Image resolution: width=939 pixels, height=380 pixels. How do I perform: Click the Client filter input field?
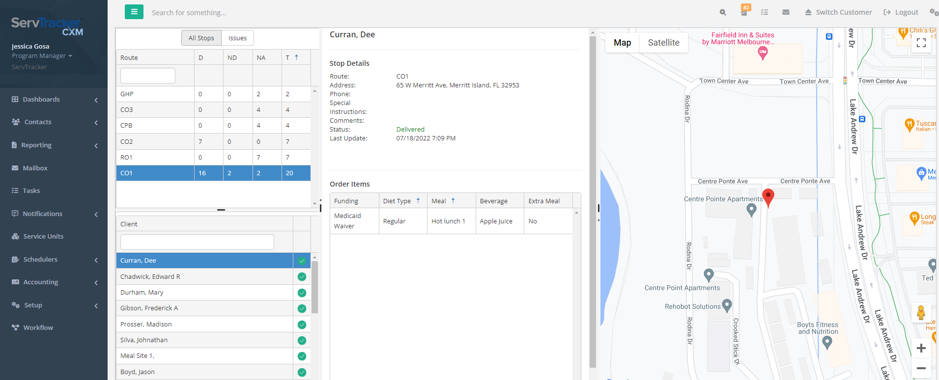point(197,242)
